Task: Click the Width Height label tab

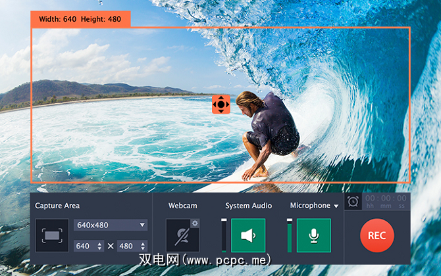Action: [x=80, y=18]
